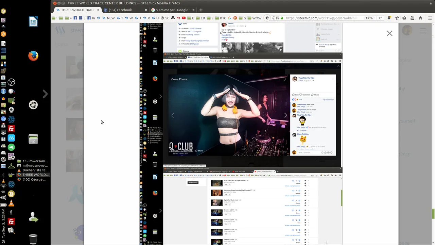The height and width of the screenshot is (245, 435).
Task: Open the Firefox hamburger menu
Action: point(430,18)
